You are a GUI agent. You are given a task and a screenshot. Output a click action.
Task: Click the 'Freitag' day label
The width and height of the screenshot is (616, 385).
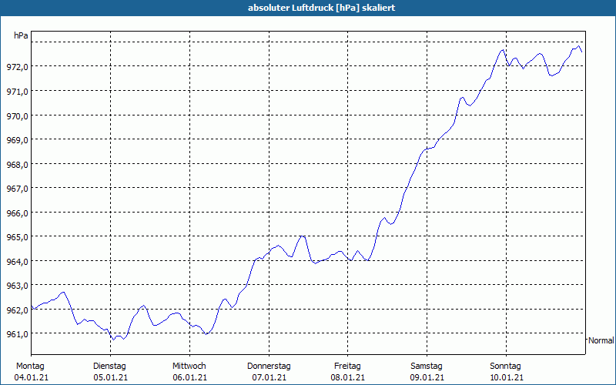348,367
